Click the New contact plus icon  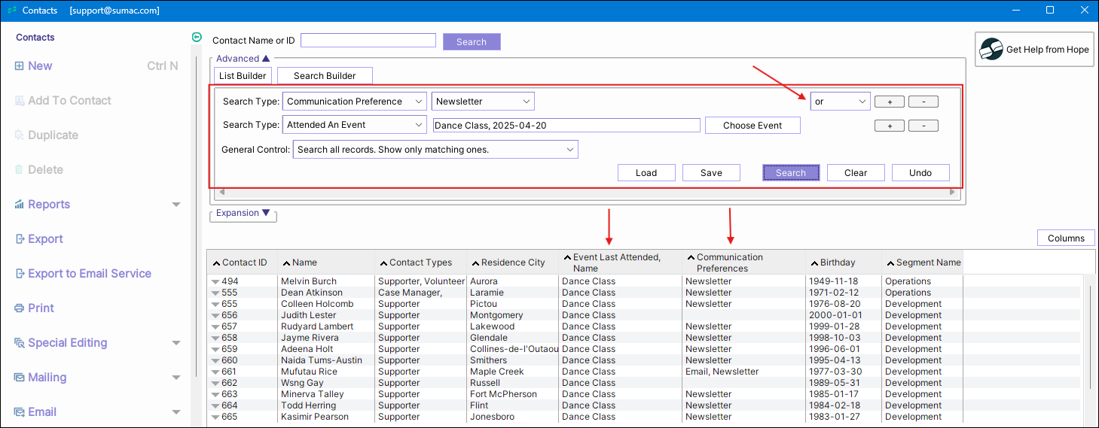tap(19, 66)
